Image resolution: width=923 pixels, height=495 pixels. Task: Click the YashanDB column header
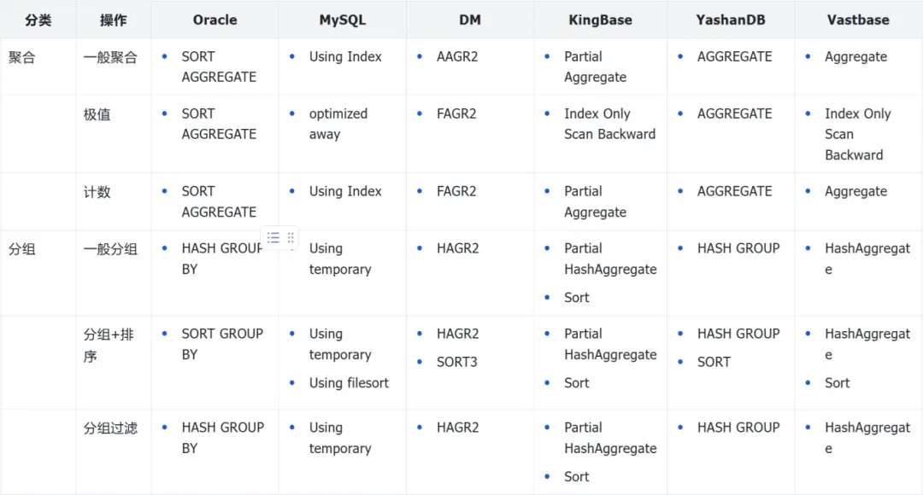pyautogui.click(x=731, y=20)
